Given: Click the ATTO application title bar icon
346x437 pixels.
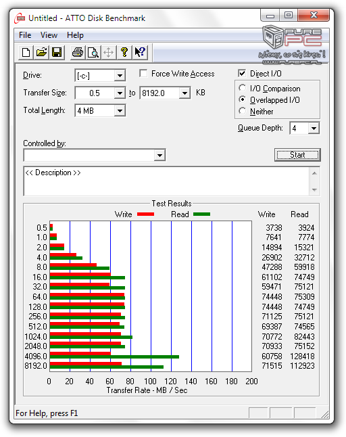Looking at the screenshot, I should (x=20, y=18).
